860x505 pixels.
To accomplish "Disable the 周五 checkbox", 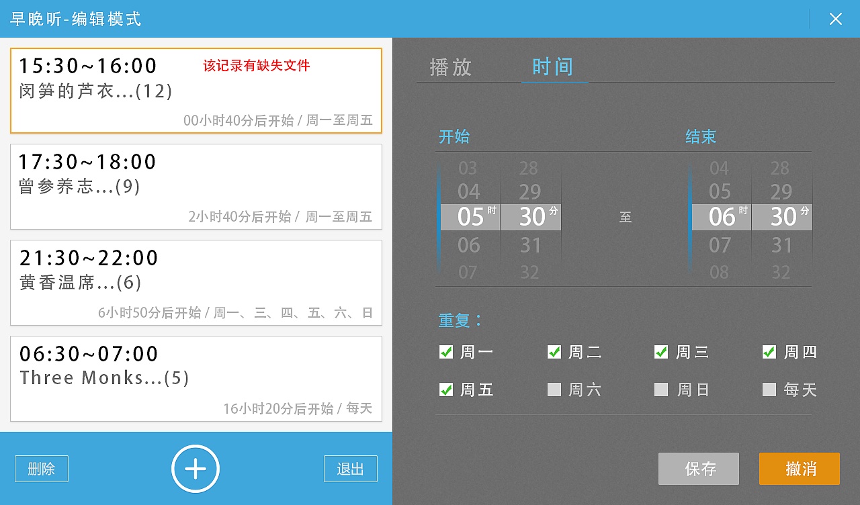I will pos(446,389).
